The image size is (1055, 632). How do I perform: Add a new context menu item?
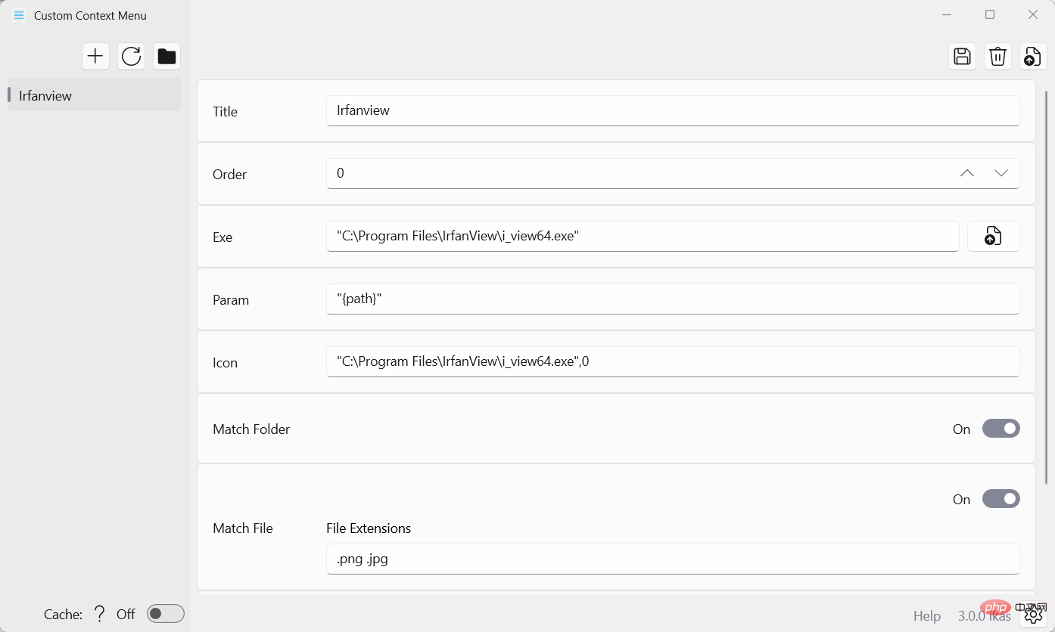(x=95, y=56)
